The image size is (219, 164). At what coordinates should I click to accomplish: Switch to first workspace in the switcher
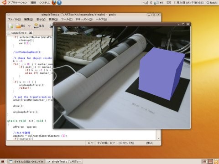point(204,161)
